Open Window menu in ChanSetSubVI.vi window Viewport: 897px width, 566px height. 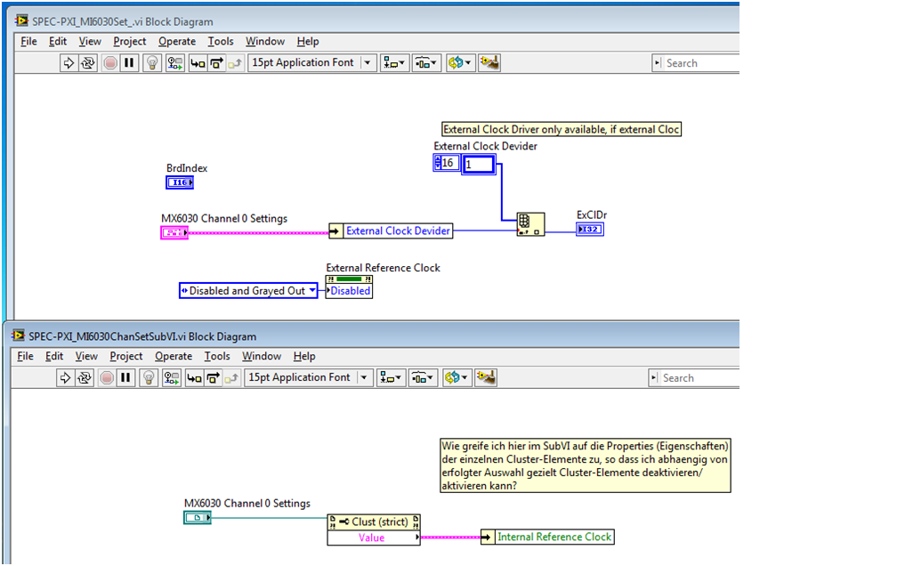coord(262,356)
